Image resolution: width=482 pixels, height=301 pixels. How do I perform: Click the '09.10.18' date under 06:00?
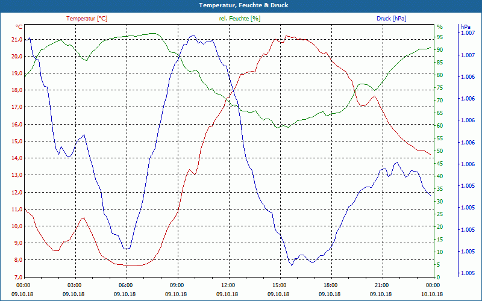(x=125, y=294)
